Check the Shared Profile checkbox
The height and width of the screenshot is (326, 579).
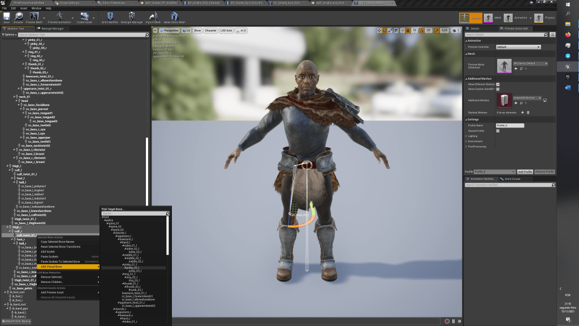(x=498, y=131)
